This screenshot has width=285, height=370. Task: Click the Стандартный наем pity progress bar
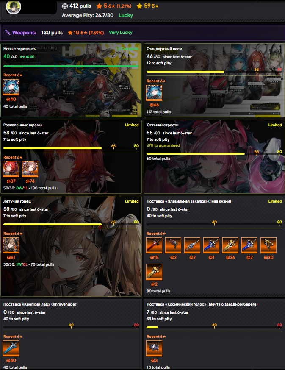pos(214,72)
